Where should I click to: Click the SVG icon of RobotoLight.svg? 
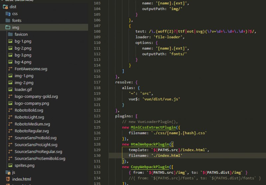coord(10,117)
